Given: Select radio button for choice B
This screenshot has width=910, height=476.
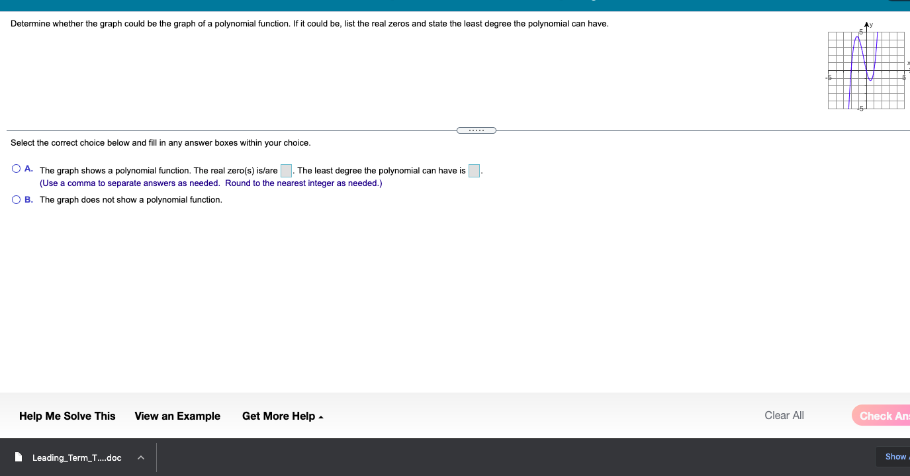Looking at the screenshot, I should click(15, 199).
